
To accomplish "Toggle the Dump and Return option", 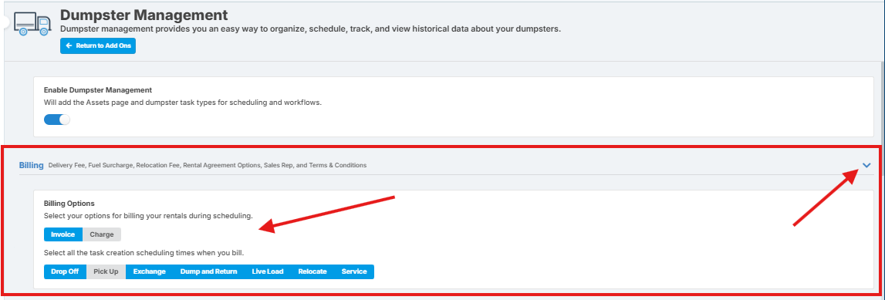I will pos(209,271).
